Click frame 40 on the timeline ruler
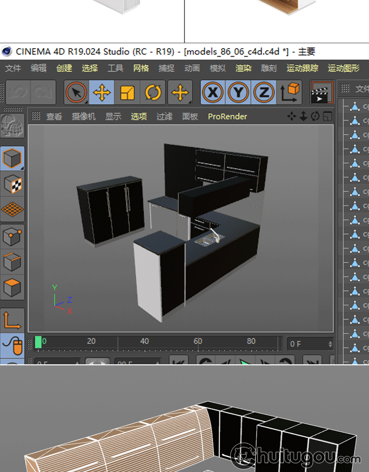369x472 pixels. (x=144, y=342)
